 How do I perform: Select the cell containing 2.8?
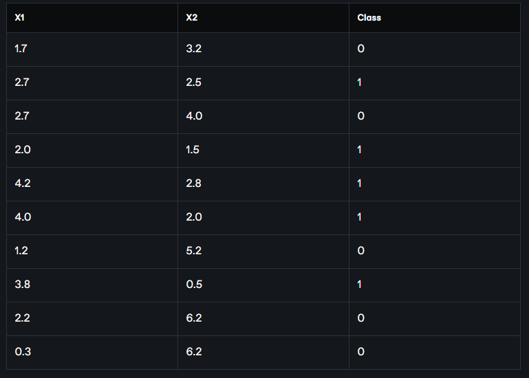(x=193, y=184)
